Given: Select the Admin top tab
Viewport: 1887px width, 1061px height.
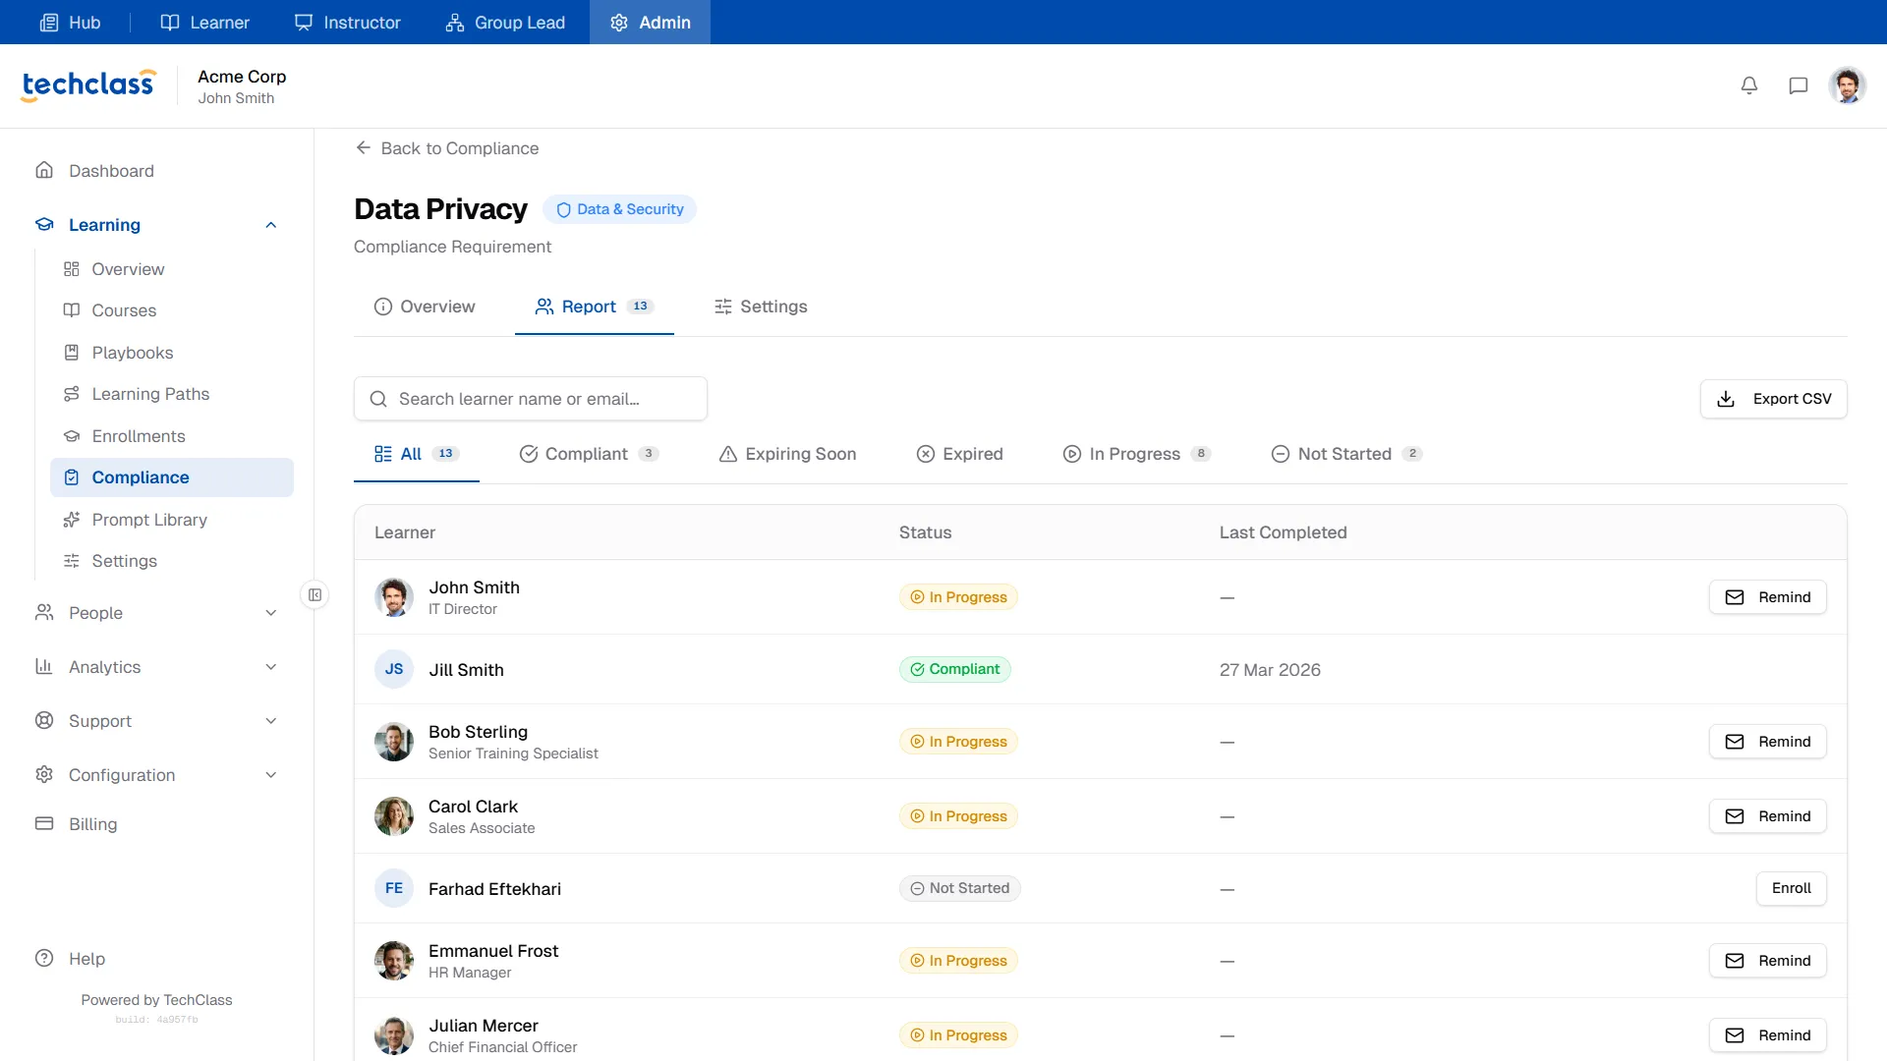Looking at the screenshot, I should coord(650,22).
